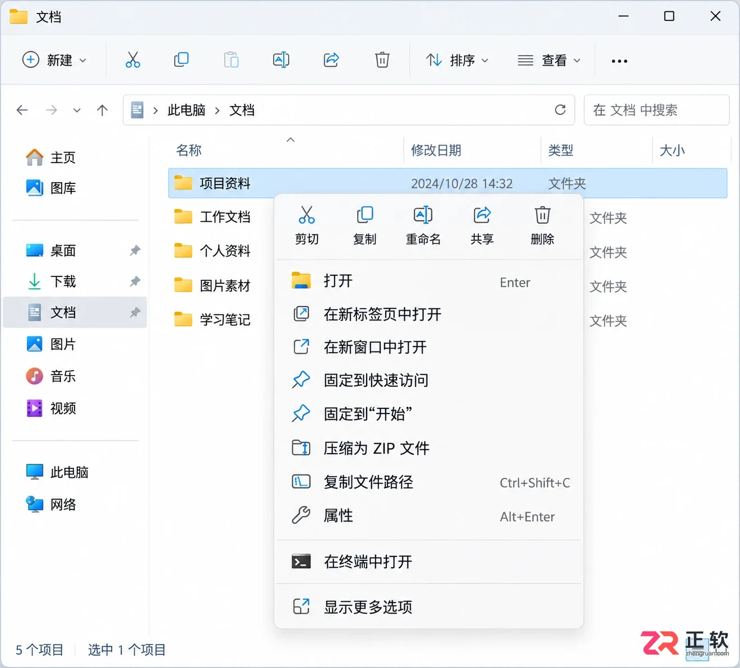Image resolution: width=740 pixels, height=668 pixels.
Task: Click the Copy icon in top toolbar
Action: [x=181, y=59]
